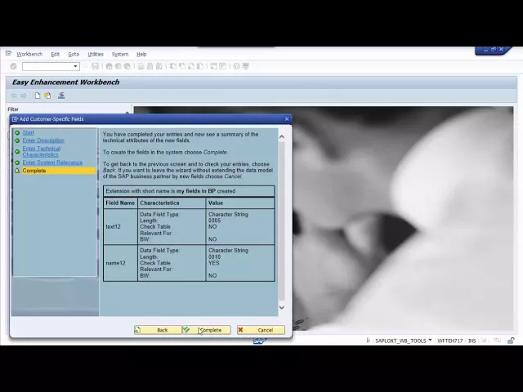Click the Complete button in wizard
The image size is (523, 392).
(x=207, y=330)
